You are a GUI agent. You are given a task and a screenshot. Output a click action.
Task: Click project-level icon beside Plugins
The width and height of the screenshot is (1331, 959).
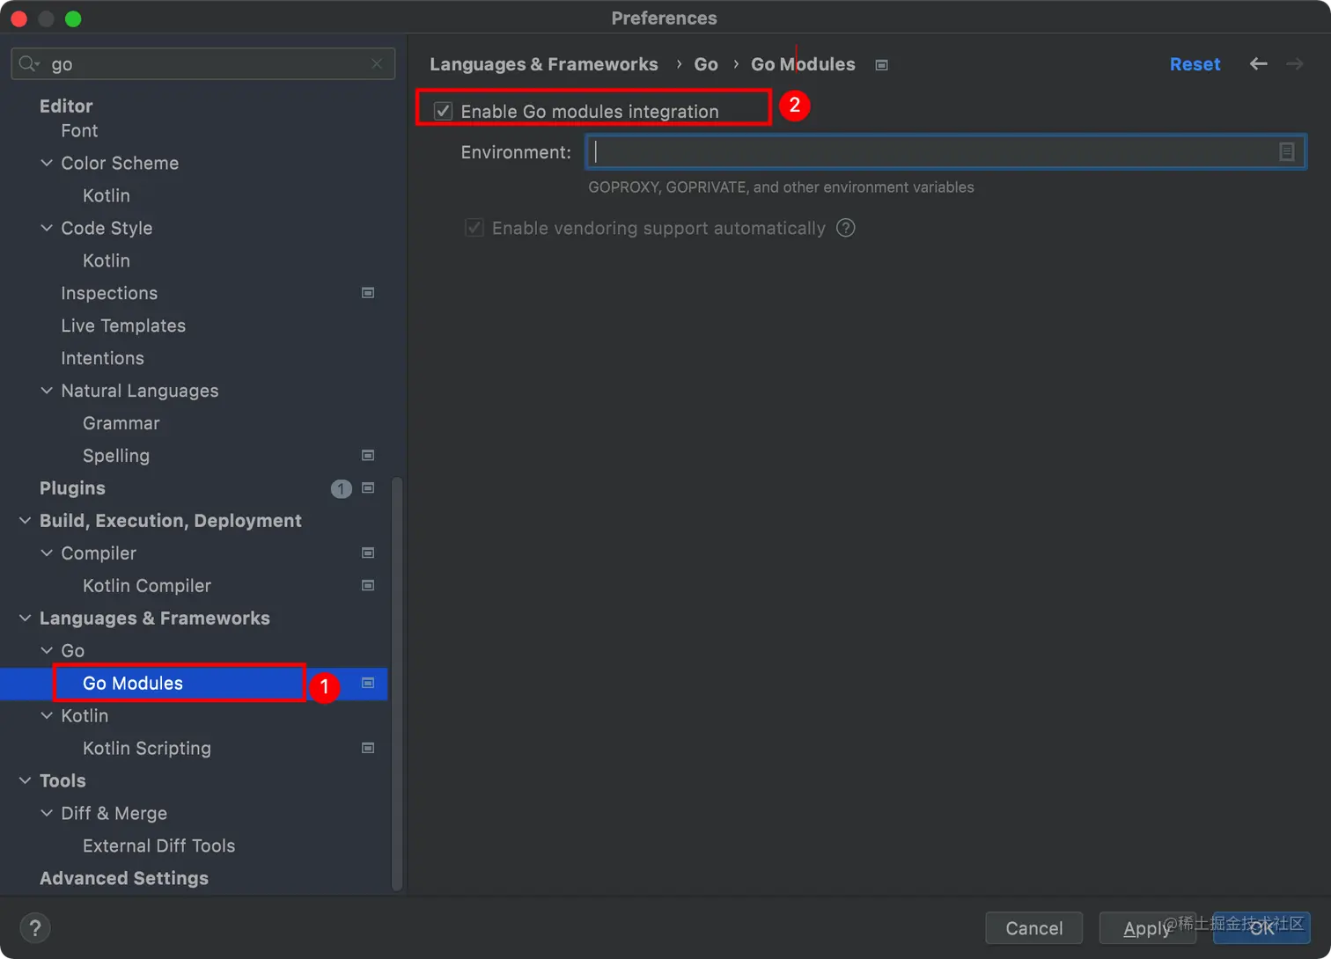click(368, 488)
